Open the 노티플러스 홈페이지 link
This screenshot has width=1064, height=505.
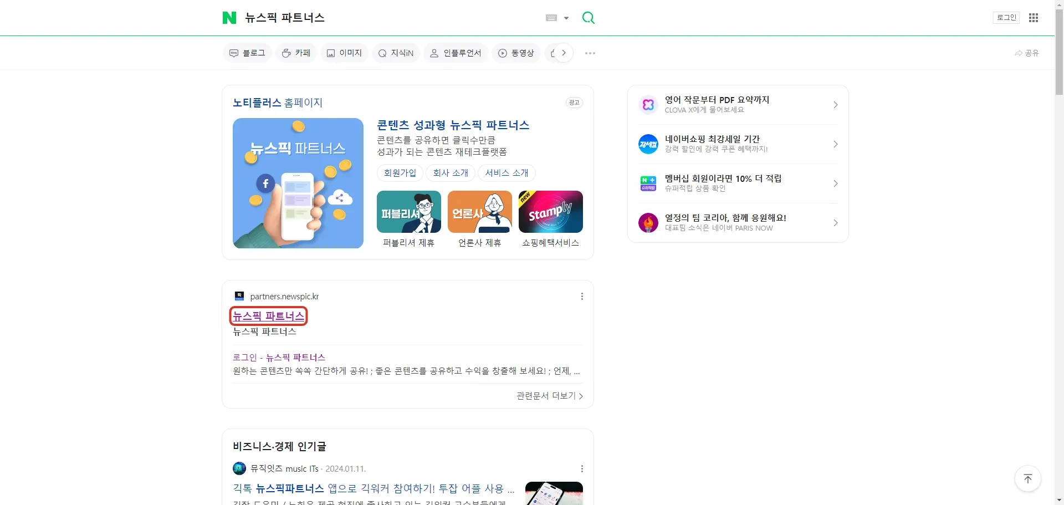tap(278, 103)
